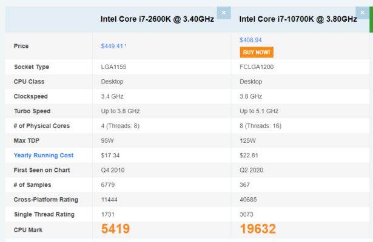Click the Price row label
The image size is (373, 242).
click(21, 46)
